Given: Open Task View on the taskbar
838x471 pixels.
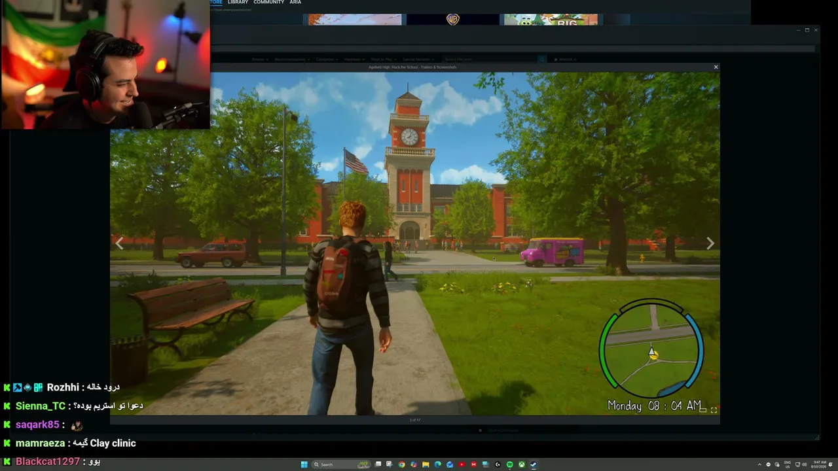Looking at the screenshot, I should 378,464.
